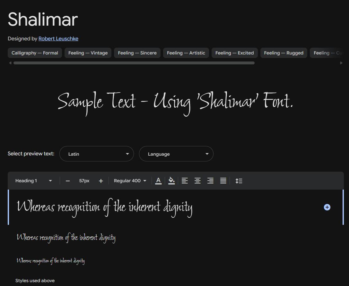Decrease font size with minus button
The height and width of the screenshot is (286, 349).
click(x=68, y=181)
